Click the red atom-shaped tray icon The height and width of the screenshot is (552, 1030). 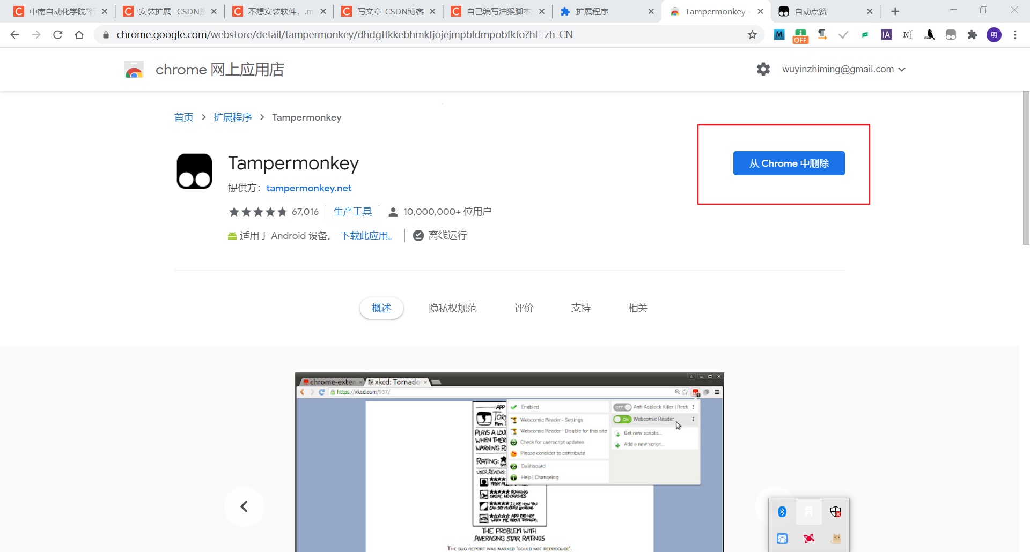pyautogui.click(x=809, y=538)
